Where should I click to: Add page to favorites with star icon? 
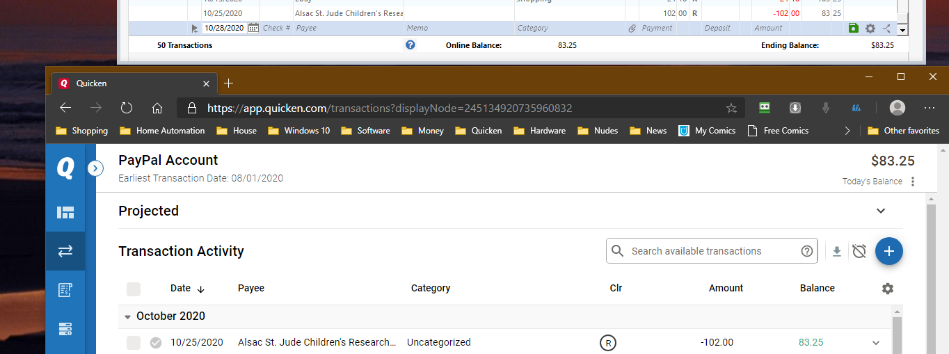pyautogui.click(x=731, y=108)
